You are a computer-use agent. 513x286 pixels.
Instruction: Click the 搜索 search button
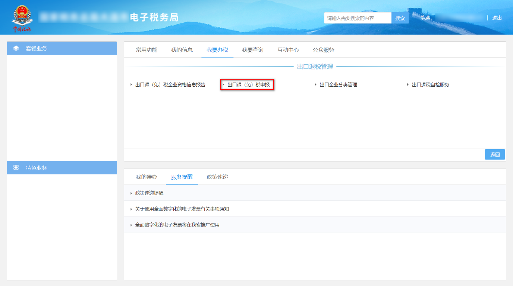click(x=400, y=17)
